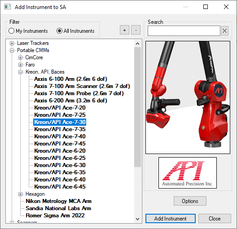
Task: Choose Kreon/API Ace-6-20
Action: point(60,151)
